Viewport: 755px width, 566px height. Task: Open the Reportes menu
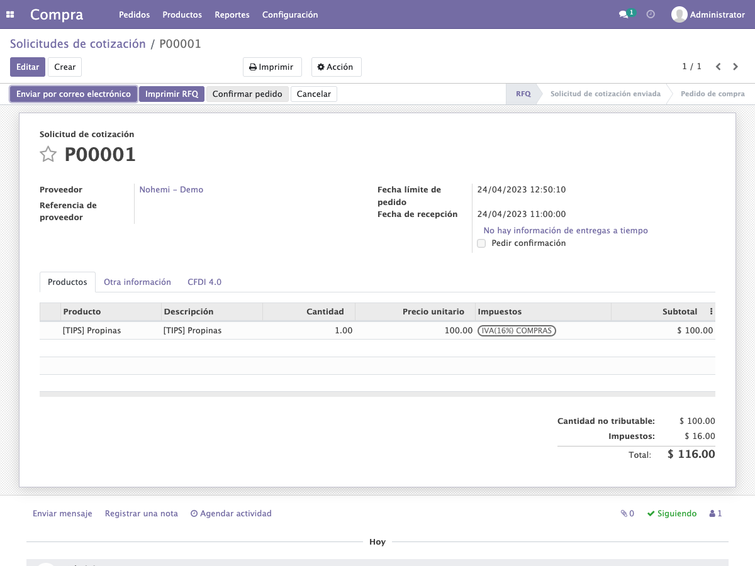(232, 14)
